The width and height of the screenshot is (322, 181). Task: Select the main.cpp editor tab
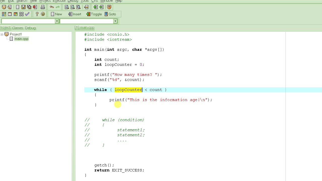[x=84, y=27]
